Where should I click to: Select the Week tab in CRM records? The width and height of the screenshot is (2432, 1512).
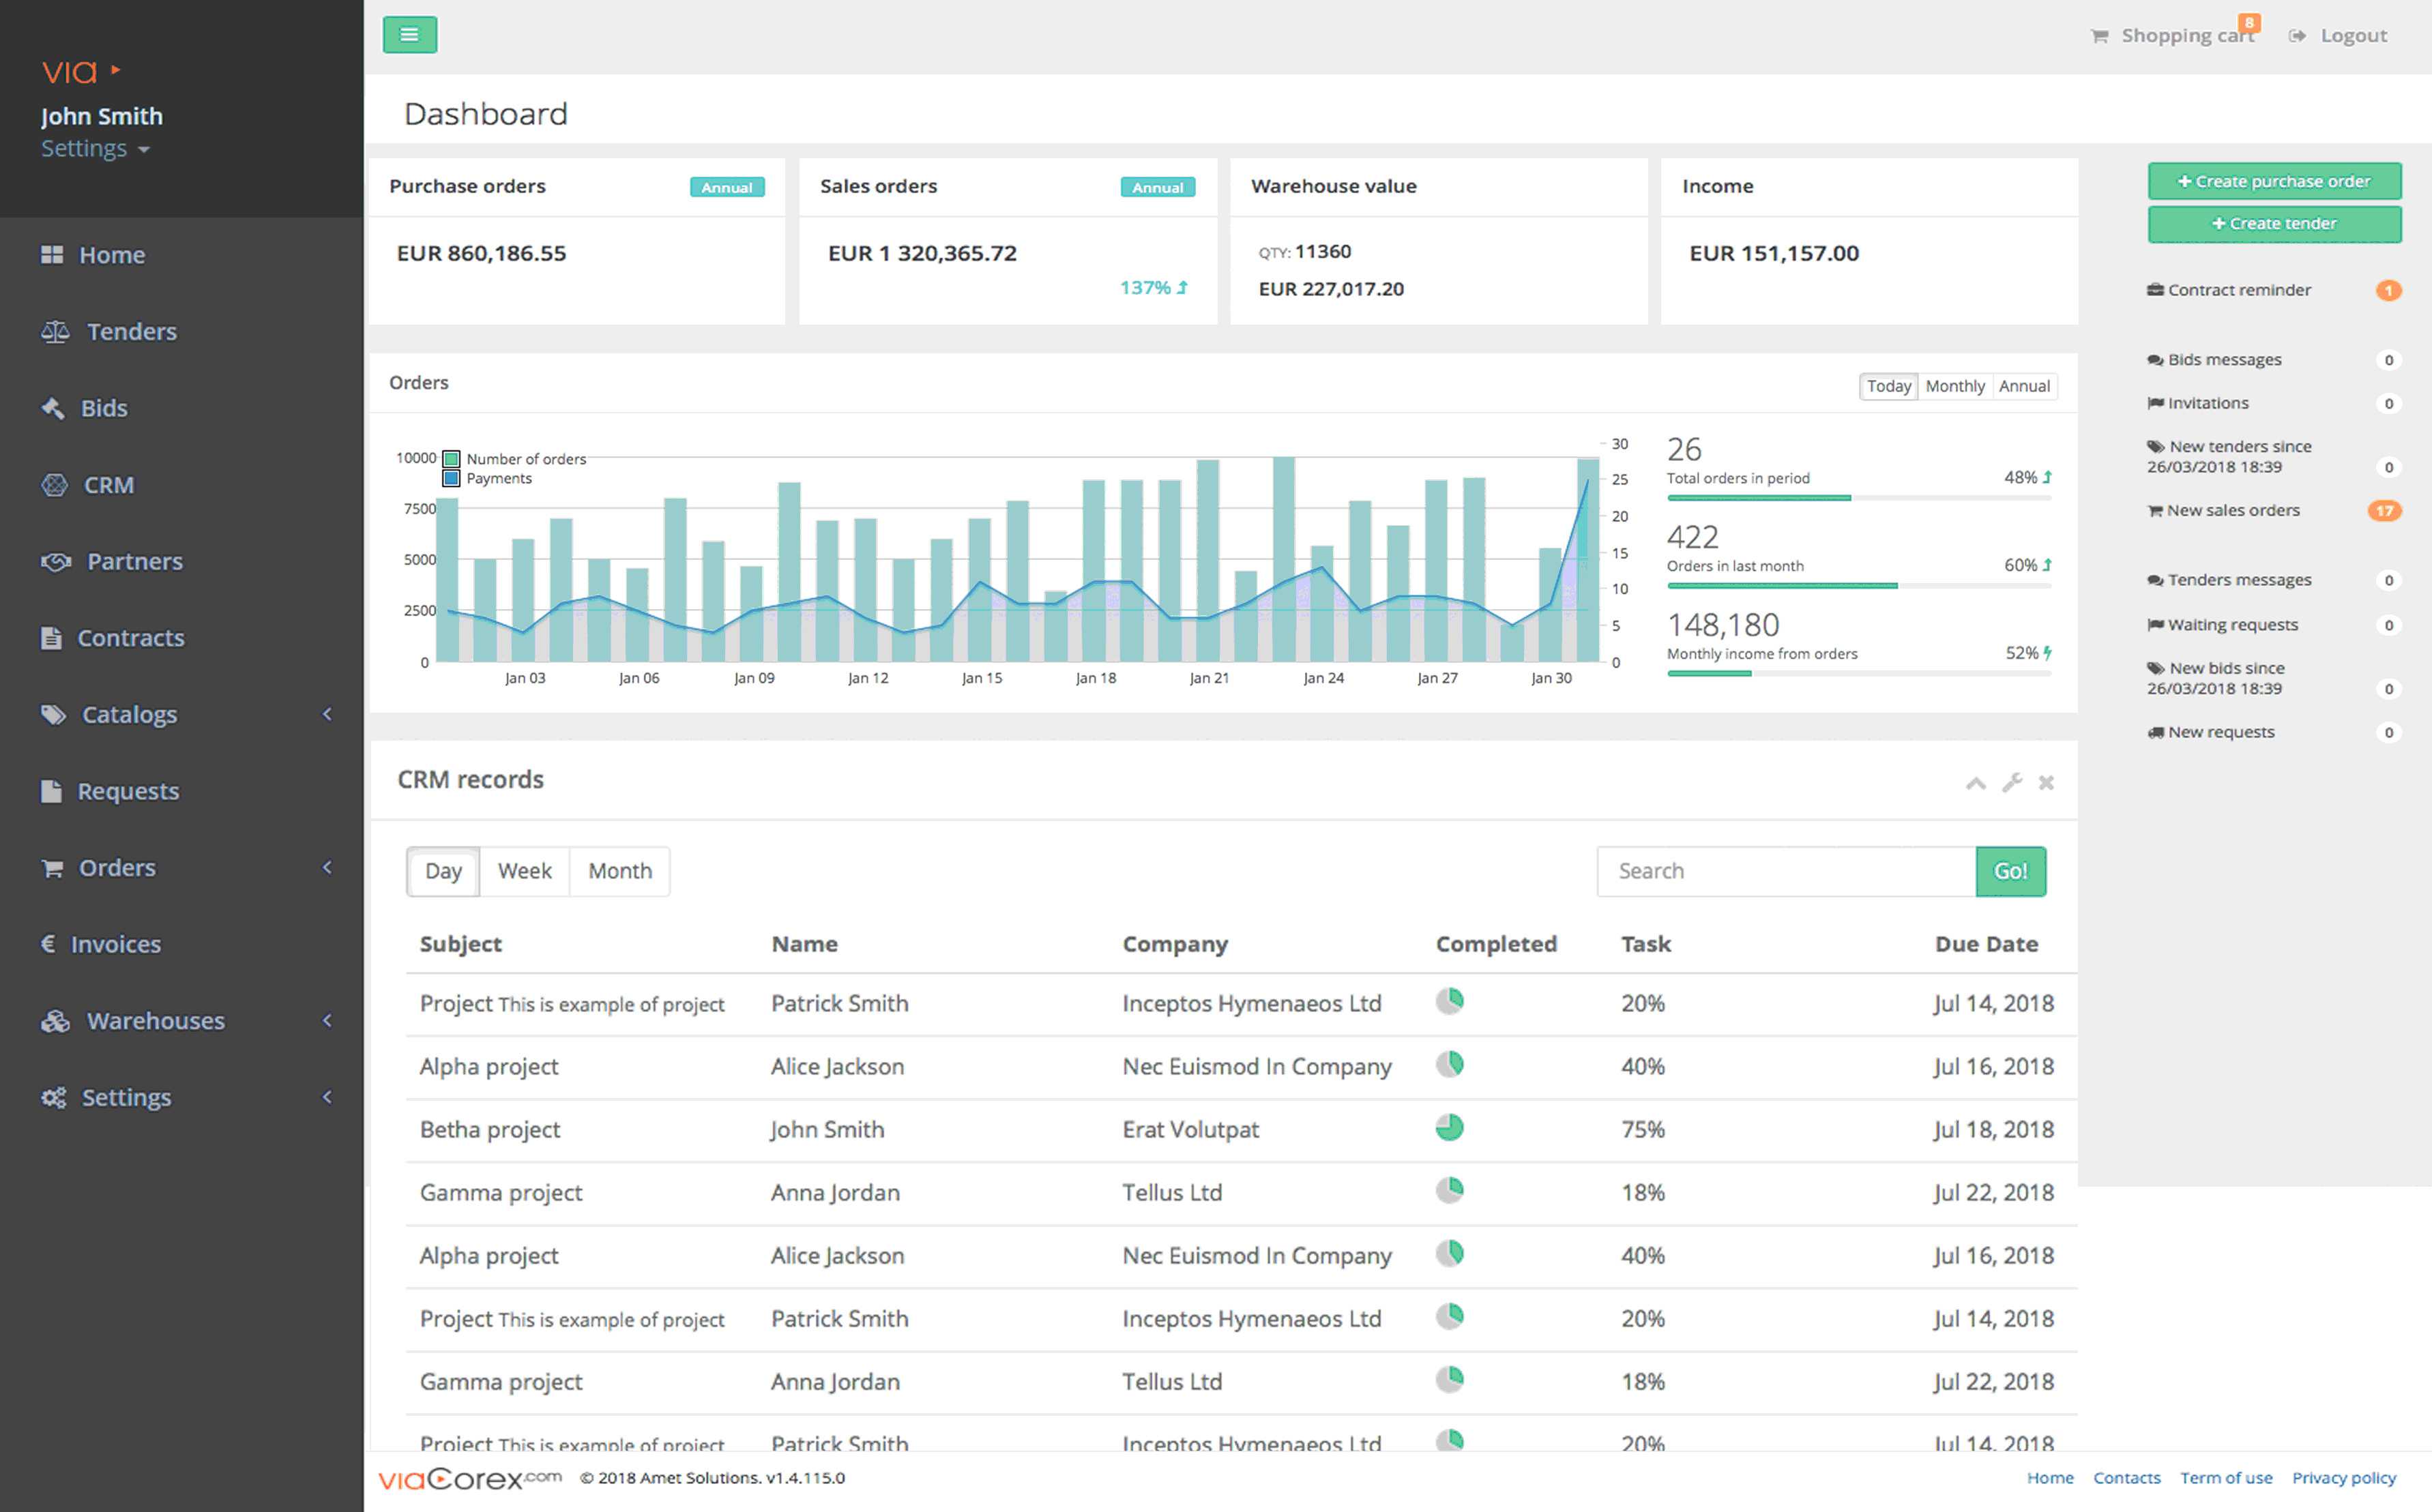(524, 871)
